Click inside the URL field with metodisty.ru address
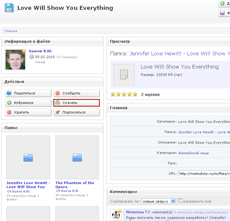Viewport: 230px width, 221px height. coord(204,174)
